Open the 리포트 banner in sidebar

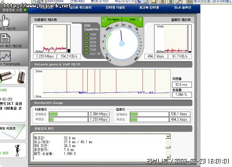(x=13, y=132)
